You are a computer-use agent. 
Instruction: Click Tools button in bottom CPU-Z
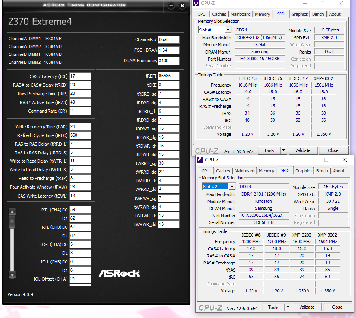click(273, 307)
